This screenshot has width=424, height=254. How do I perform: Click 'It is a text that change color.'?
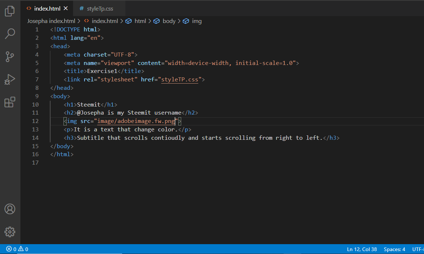tap(126, 130)
